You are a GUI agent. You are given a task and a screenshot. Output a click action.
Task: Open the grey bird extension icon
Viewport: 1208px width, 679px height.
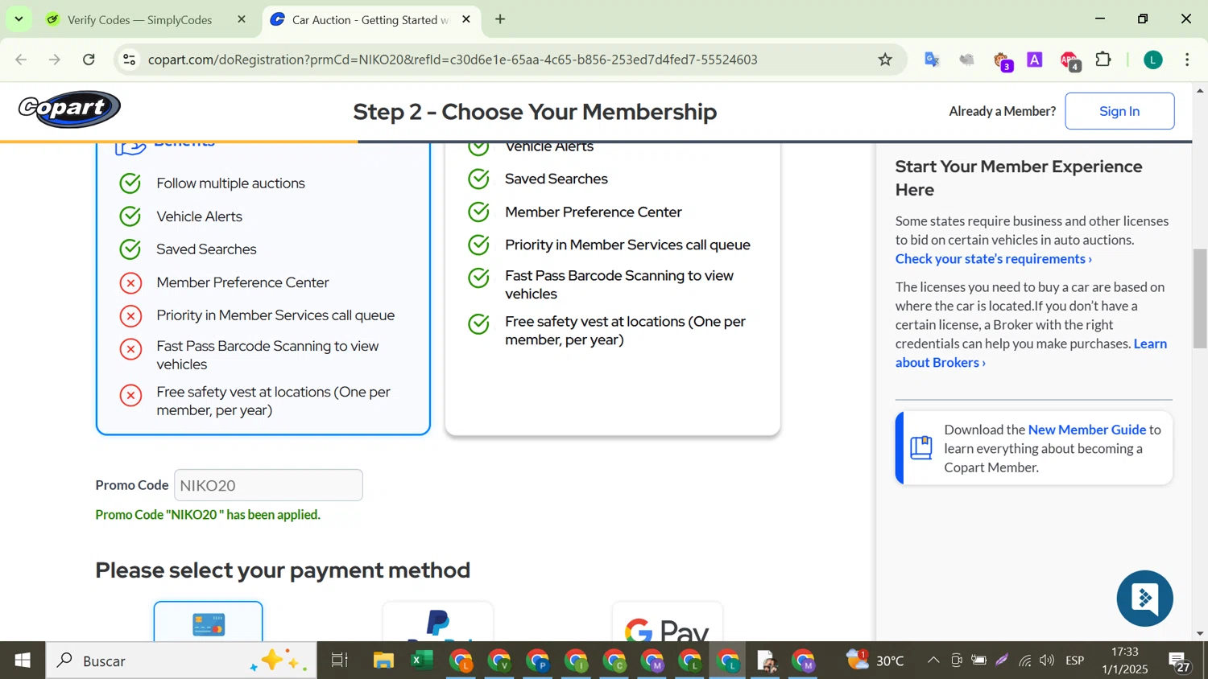click(966, 60)
